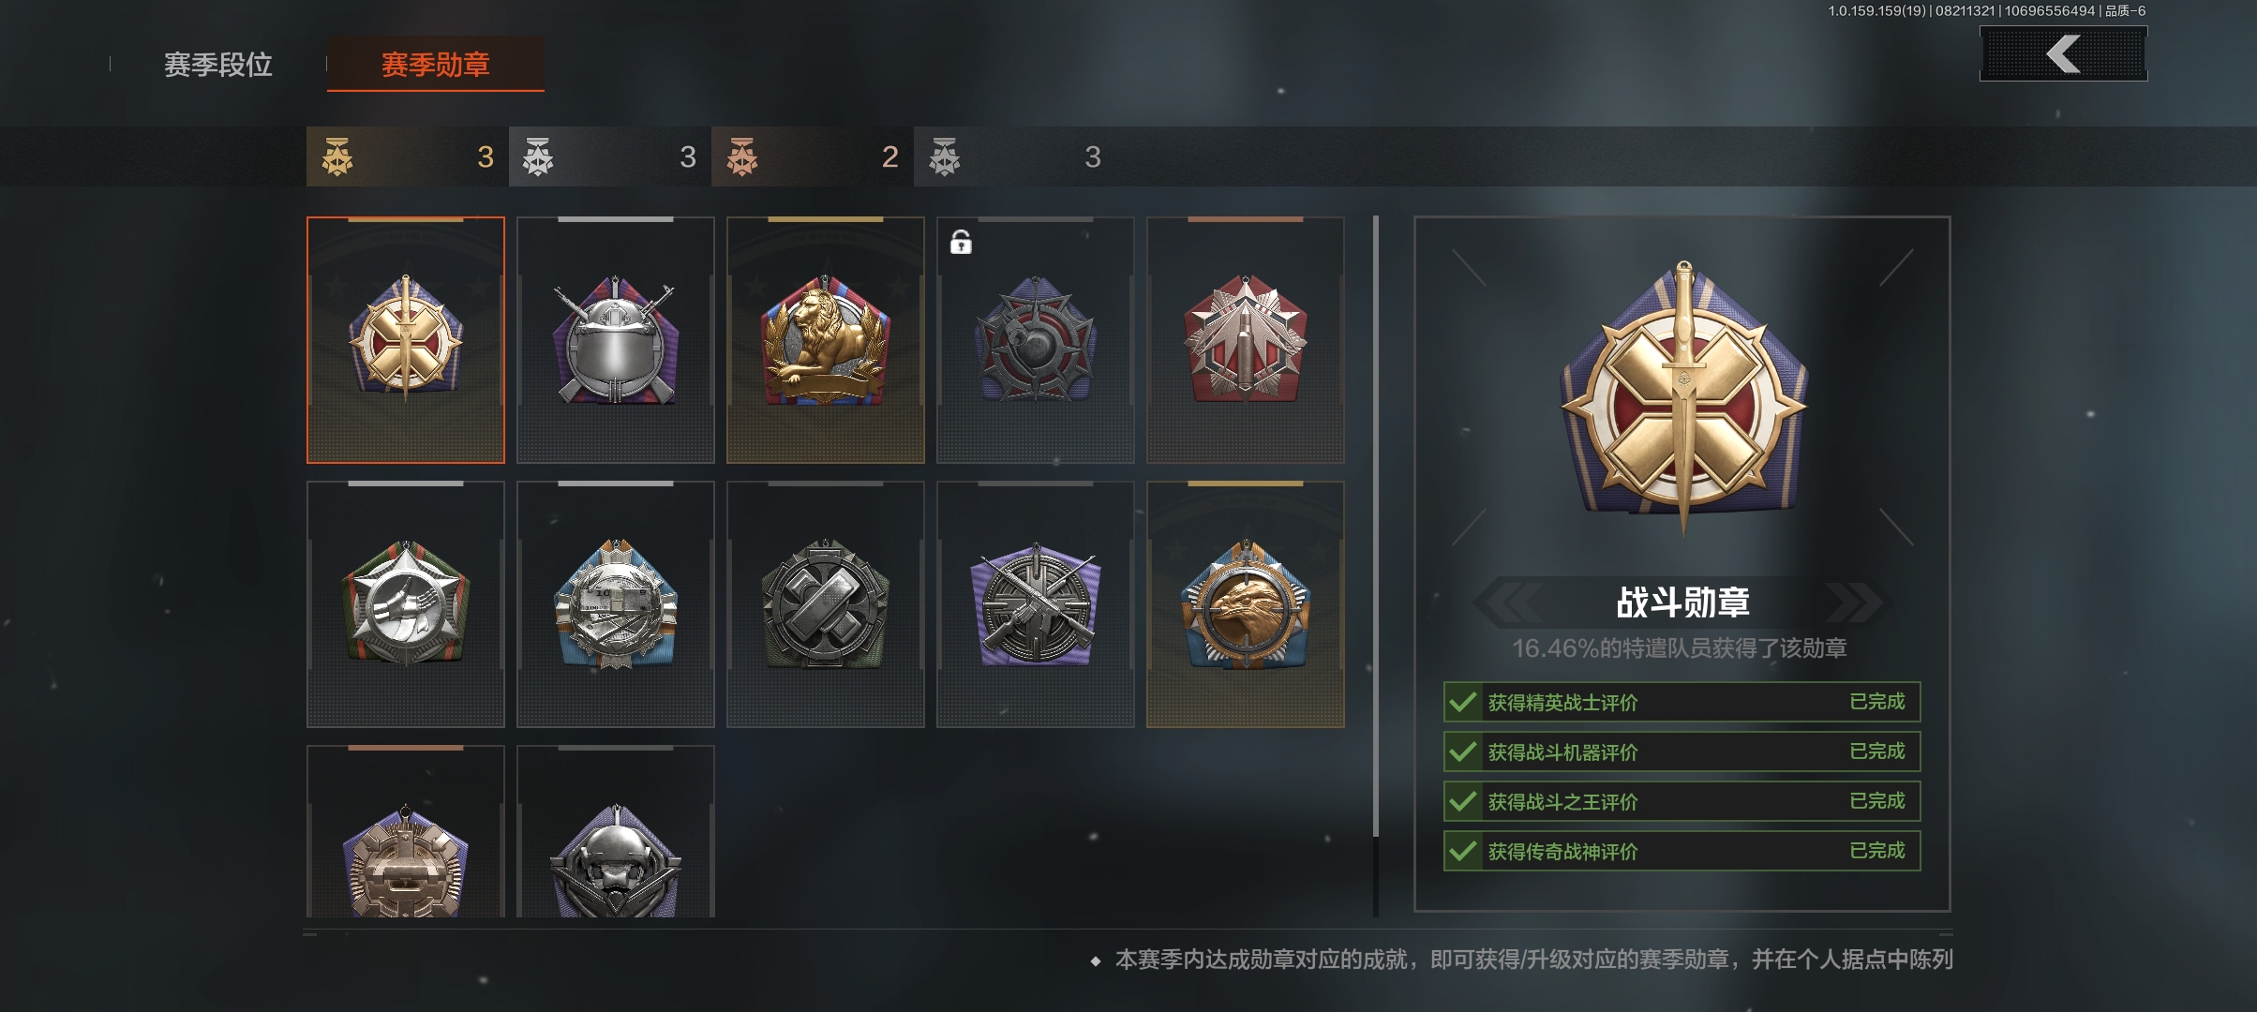
Task: Open the locked grenade medal
Action: [x=1035, y=340]
